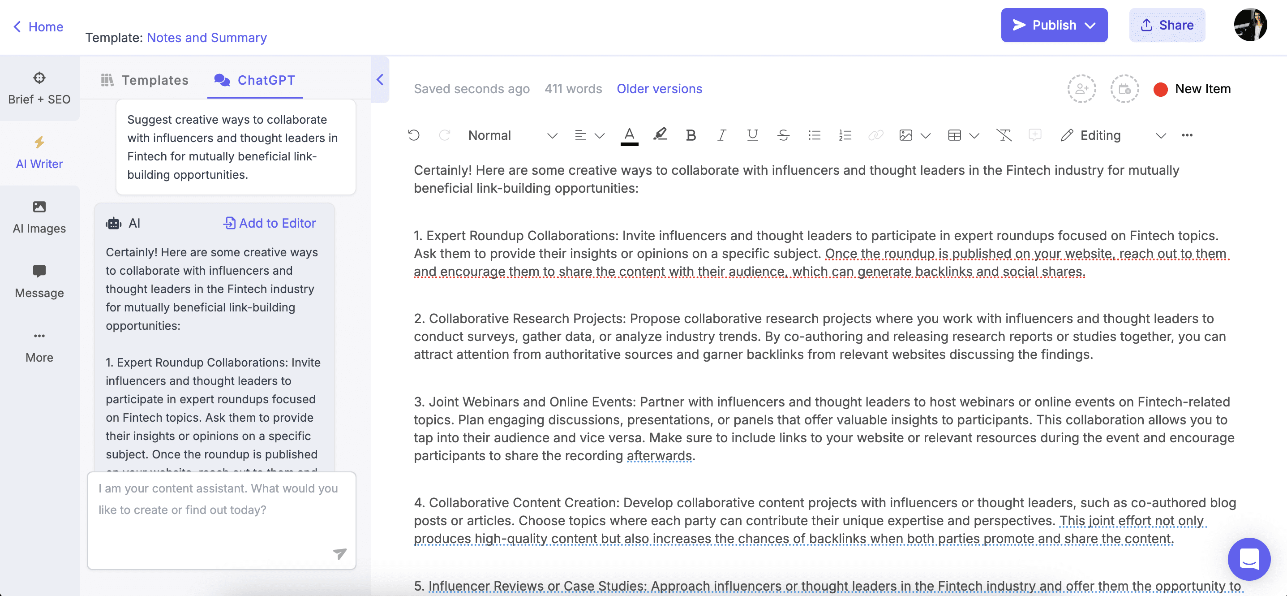The height and width of the screenshot is (596, 1287).
Task: Insert a hyperlink
Action: 876,135
